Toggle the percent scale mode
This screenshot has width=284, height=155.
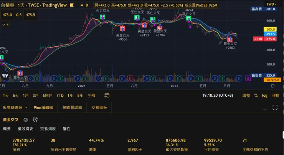[x=256, y=96]
